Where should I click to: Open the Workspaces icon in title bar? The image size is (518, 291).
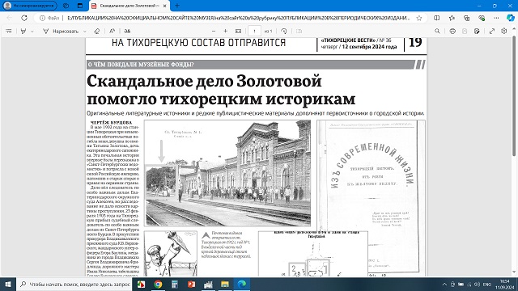pyautogui.click(x=66, y=6)
